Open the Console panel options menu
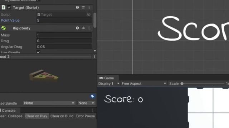This screenshot has height=128, width=229. click(93, 110)
